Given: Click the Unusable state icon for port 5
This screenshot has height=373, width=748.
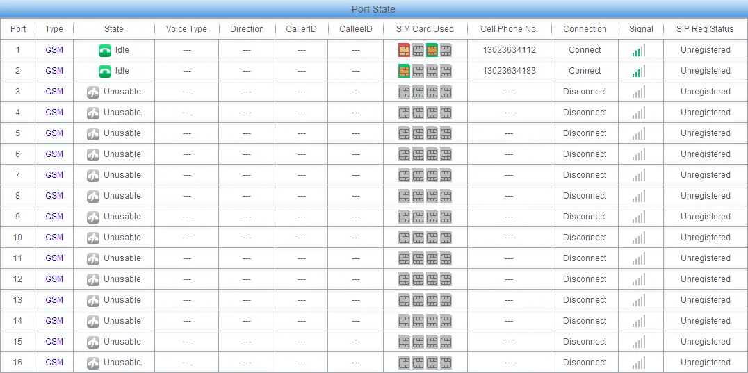Looking at the screenshot, I should pyautogui.click(x=93, y=134).
